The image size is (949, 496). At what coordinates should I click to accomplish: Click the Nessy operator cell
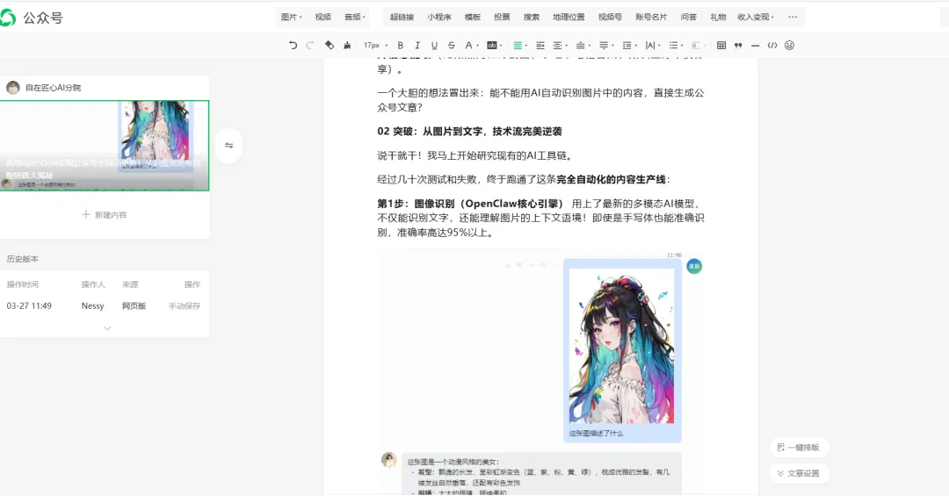click(92, 306)
